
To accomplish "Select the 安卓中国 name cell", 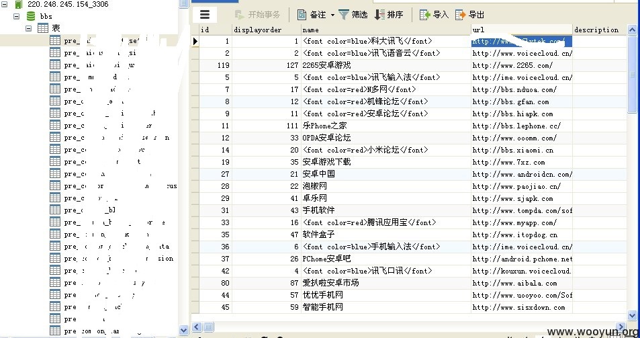I will [x=385, y=174].
